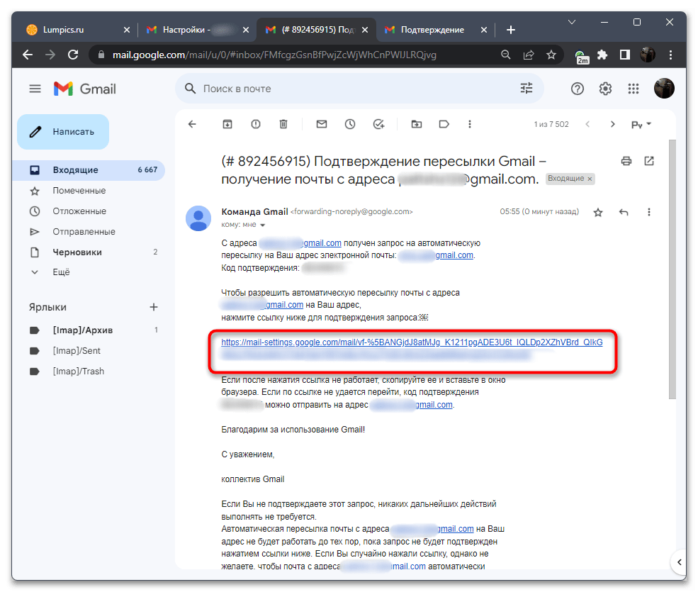Delete this message with the trash icon
698x592 pixels.
tap(283, 124)
